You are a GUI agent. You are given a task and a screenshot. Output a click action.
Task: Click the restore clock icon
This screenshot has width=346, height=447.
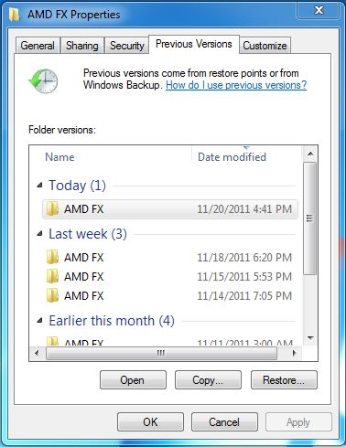pyautogui.click(x=43, y=81)
